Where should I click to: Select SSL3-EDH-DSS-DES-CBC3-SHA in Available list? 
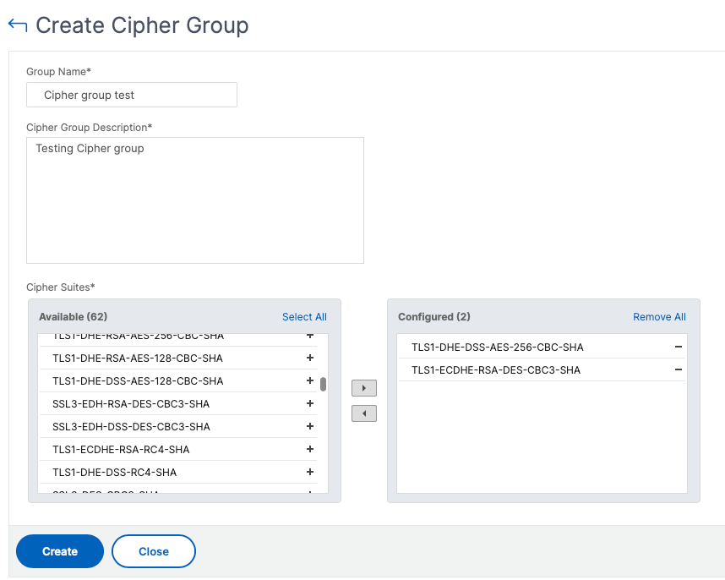tap(178, 426)
